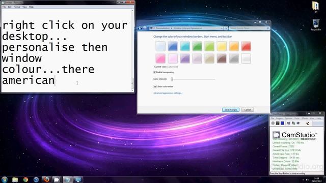Click the Cancel button
Screen dimensions: 326x183
point(248,110)
